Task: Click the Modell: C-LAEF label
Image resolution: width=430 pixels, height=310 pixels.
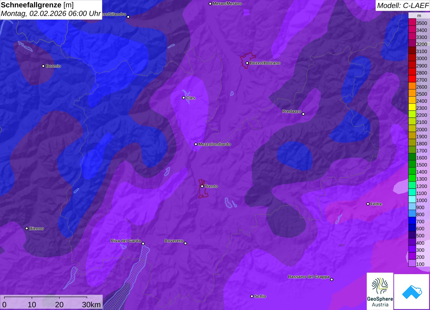Action: point(403,5)
